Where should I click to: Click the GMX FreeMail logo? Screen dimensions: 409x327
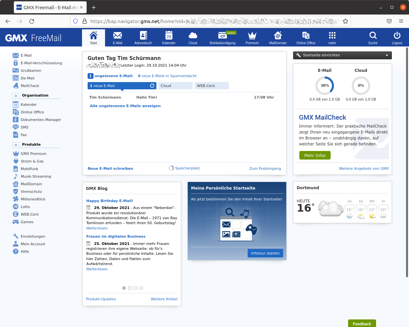coord(33,38)
